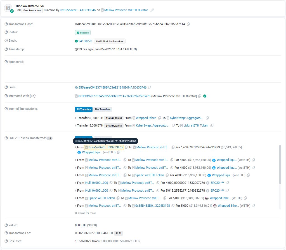
Task: Click the wstETH token icon in Spark: wstETH row
Action: point(209,175)
